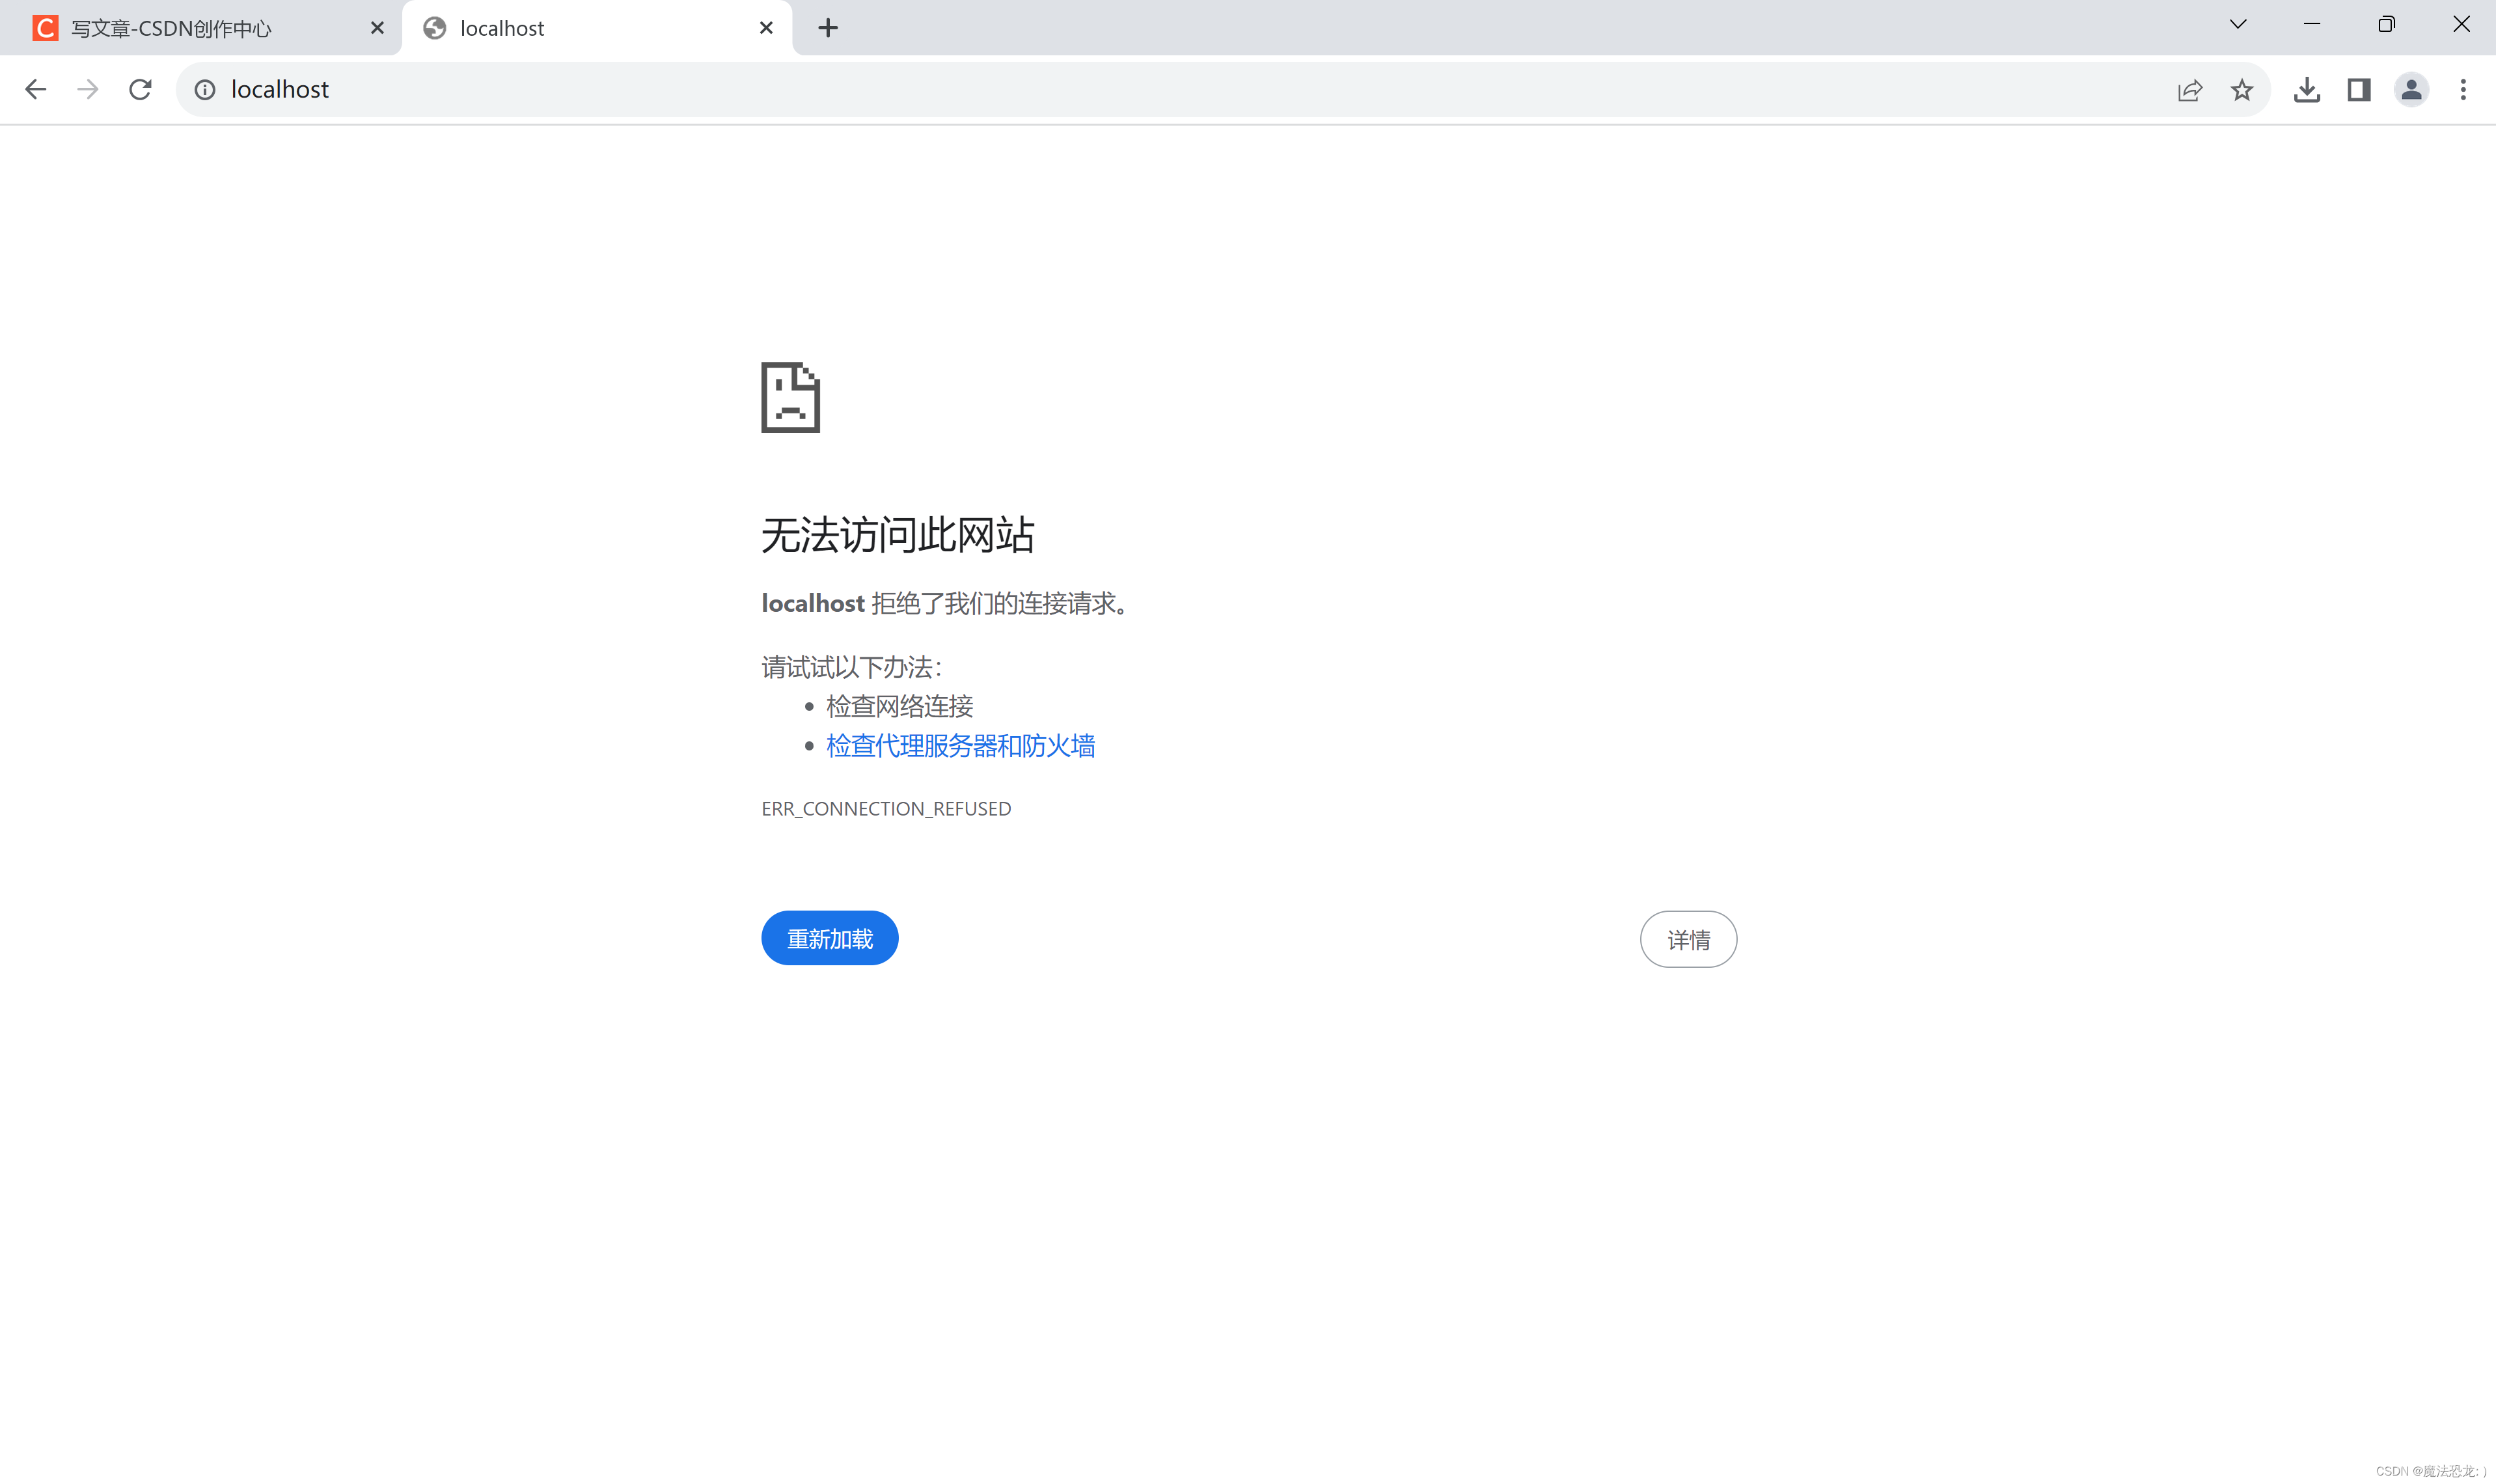Bookmark this tab with the star icon
The image size is (2496, 1484).
pyautogui.click(x=2242, y=89)
